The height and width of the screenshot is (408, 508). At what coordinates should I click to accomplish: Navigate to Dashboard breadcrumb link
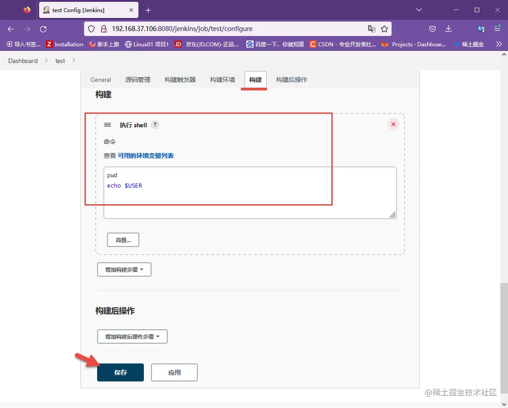coord(23,61)
